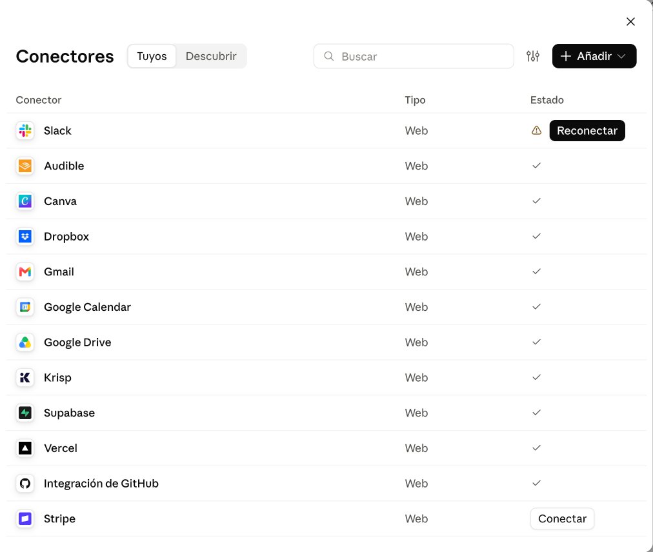Open the Añadir dropdown menu

tap(594, 56)
